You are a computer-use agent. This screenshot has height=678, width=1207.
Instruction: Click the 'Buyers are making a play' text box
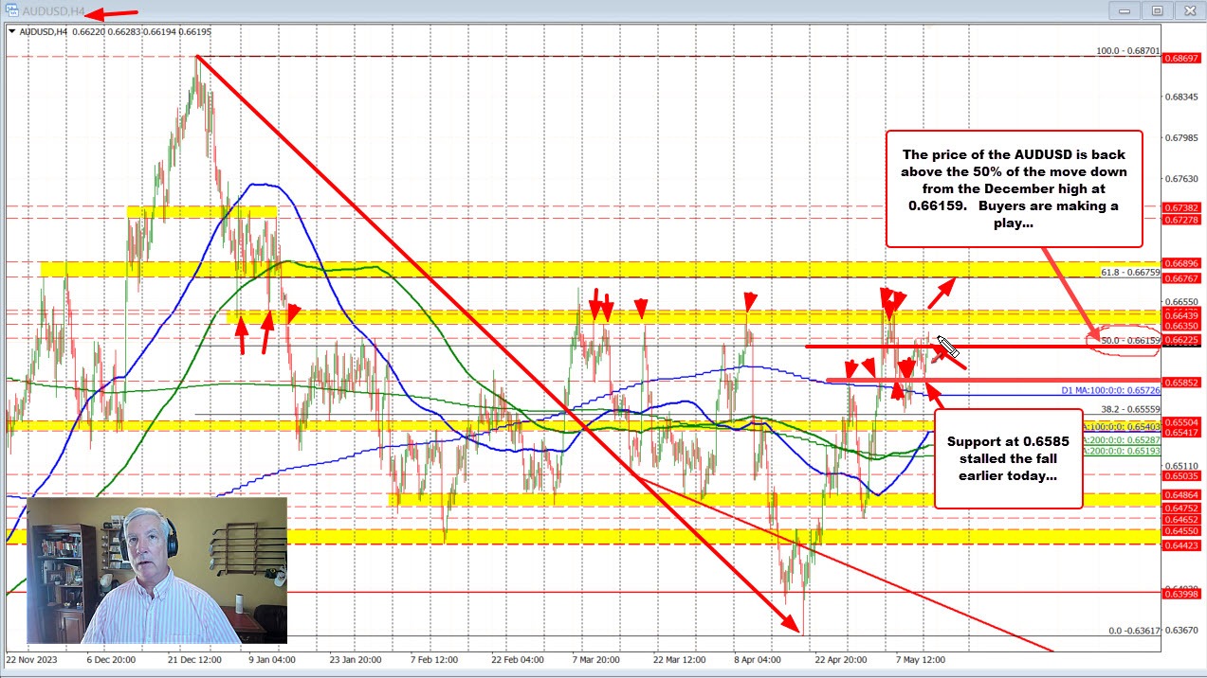point(1014,189)
